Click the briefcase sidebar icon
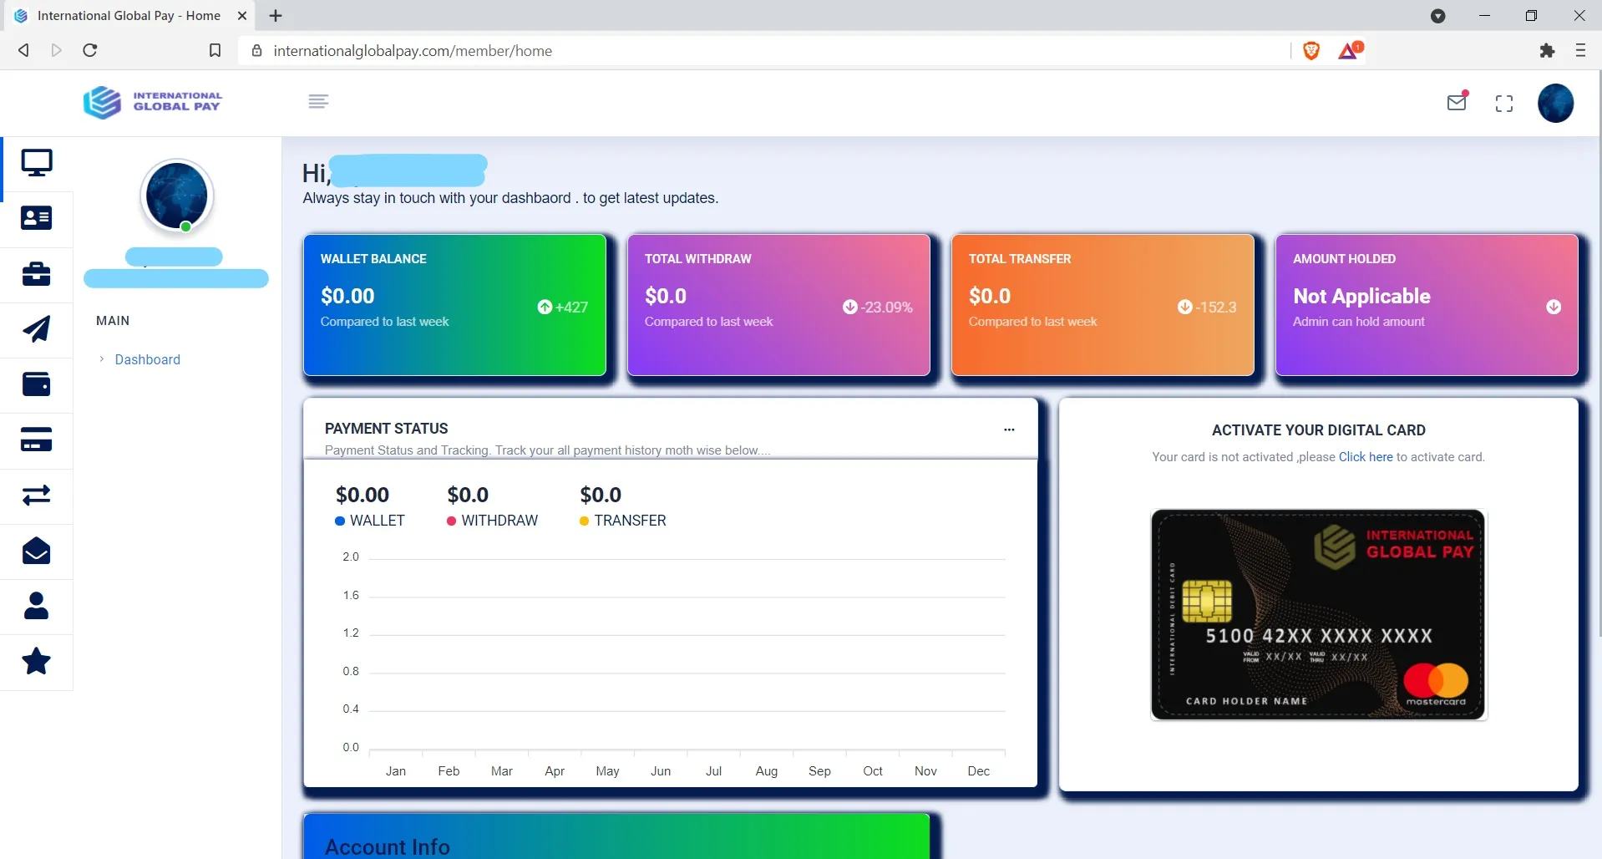 (37, 273)
